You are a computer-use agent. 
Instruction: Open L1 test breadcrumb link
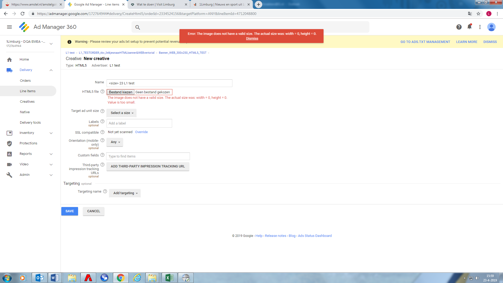70,53
